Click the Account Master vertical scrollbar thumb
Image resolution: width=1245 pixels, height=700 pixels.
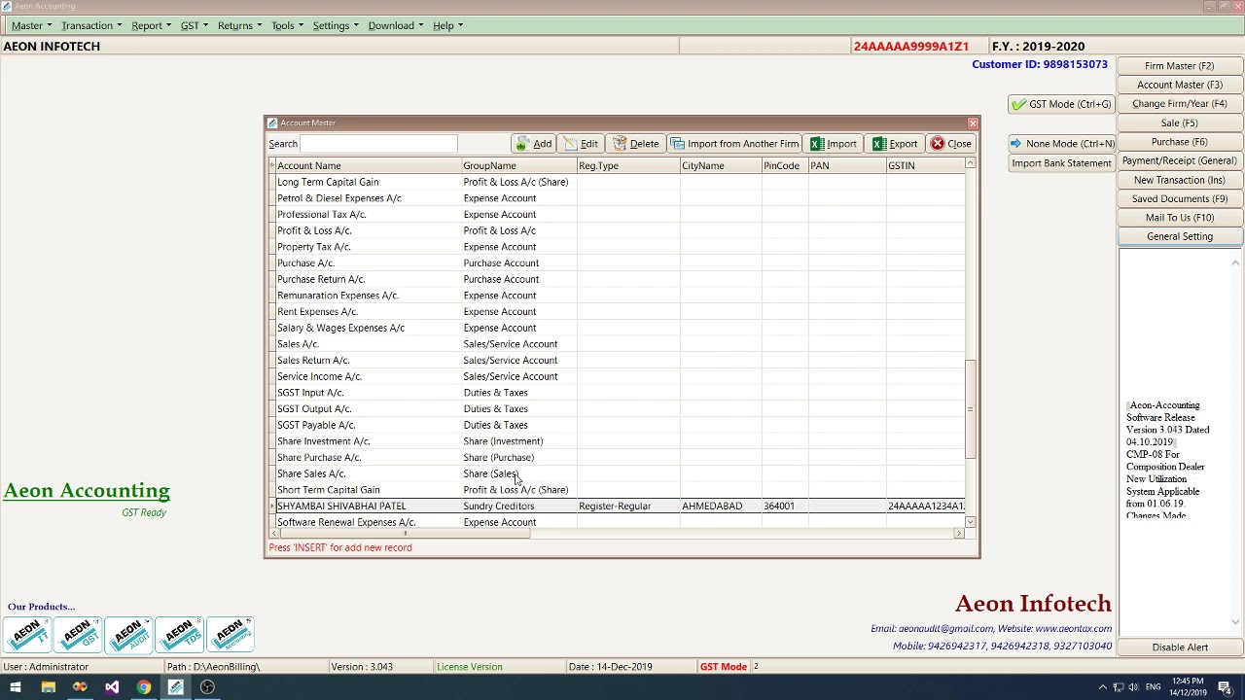970,408
